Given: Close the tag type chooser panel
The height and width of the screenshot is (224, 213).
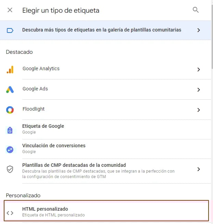Looking at the screenshot, I should pos(10,10).
